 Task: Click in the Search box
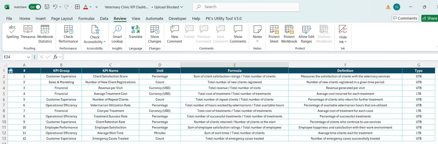tap(246, 7)
